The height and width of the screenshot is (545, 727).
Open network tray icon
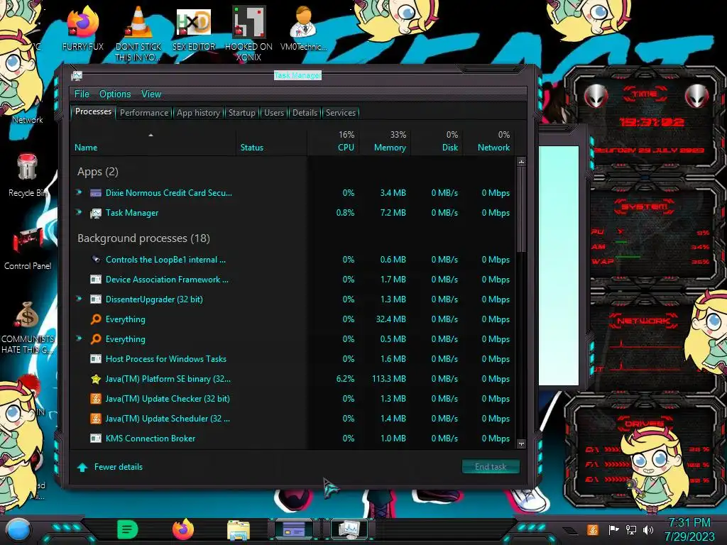[x=631, y=529]
